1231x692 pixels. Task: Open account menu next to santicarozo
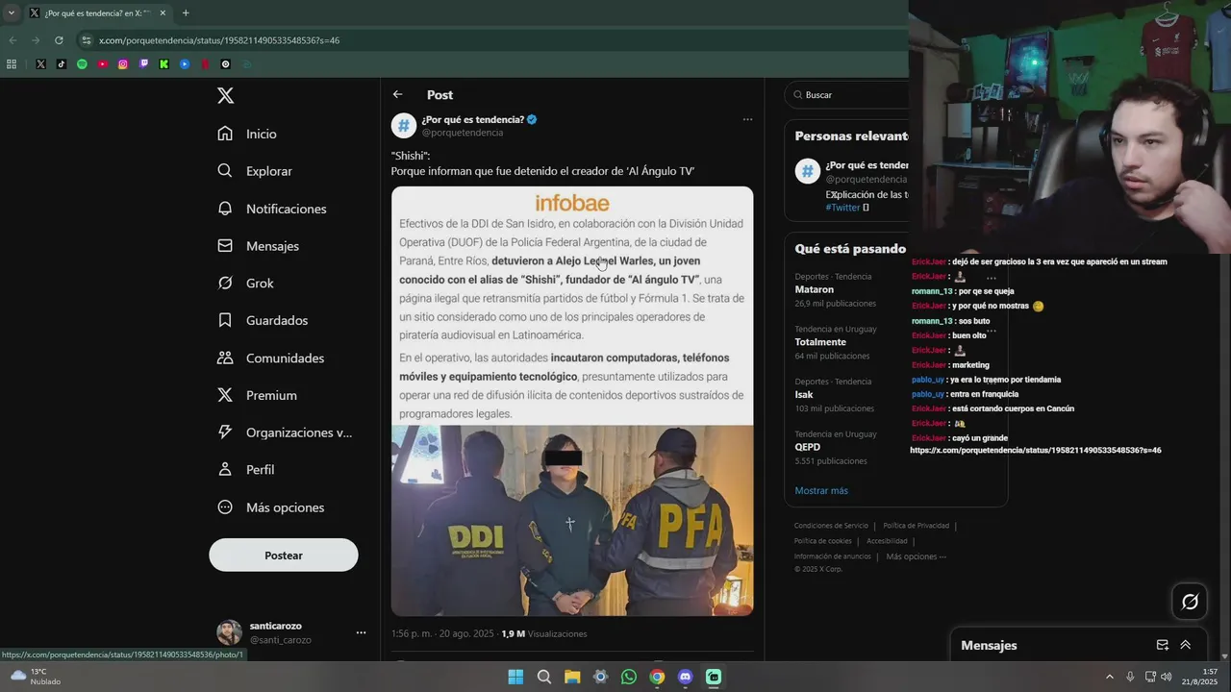click(361, 632)
